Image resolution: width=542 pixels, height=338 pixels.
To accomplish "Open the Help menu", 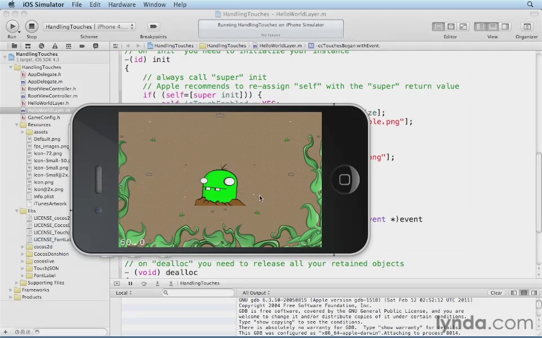I will click(180, 5).
